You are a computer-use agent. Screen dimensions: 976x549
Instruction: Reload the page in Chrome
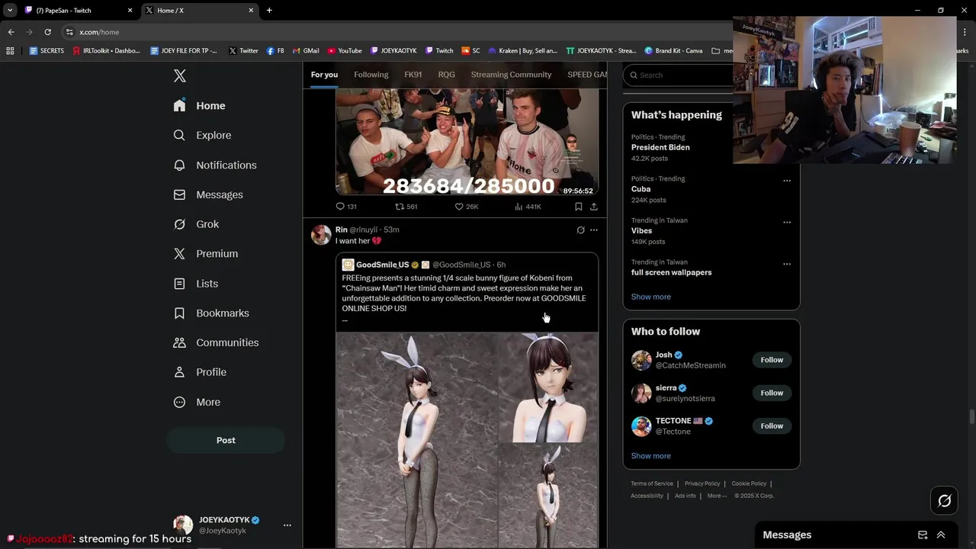tap(47, 32)
